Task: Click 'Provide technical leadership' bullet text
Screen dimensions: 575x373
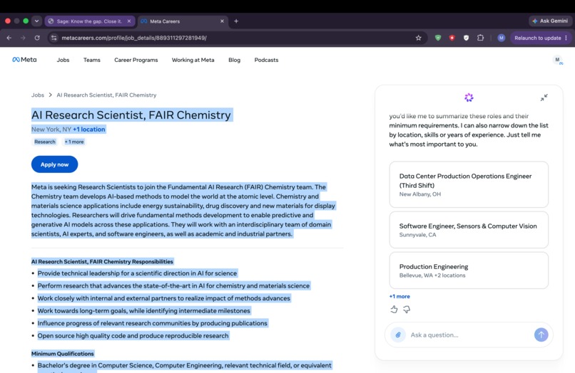Action: click(137, 273)
